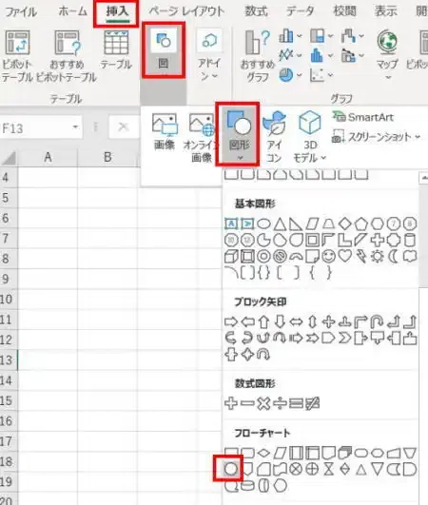Insert a table via the Table icon

click(x=116, y=49)
